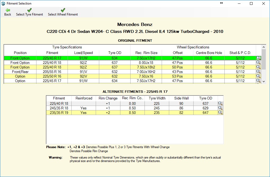
Task: Click the 92/V load/speed cell
Action: 83,76
